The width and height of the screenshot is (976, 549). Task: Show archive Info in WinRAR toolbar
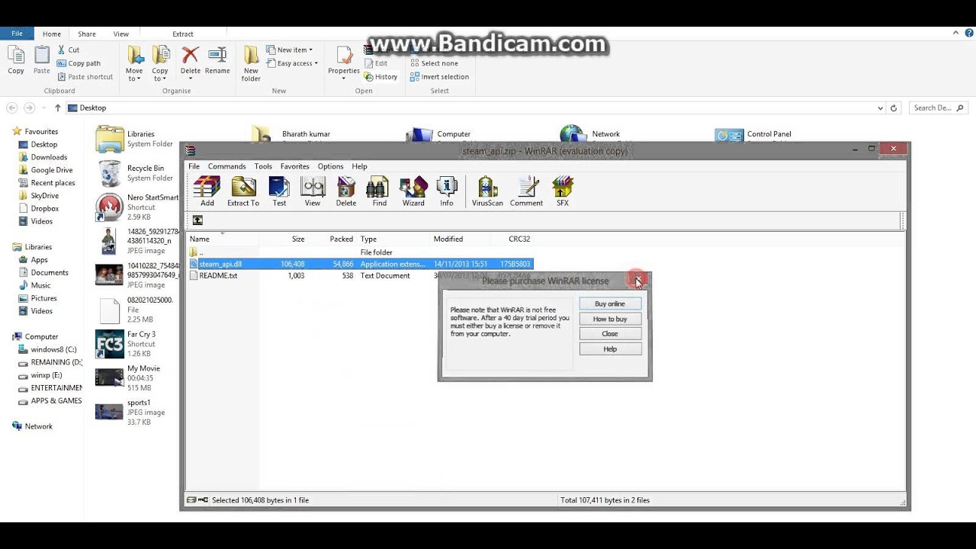tap(447, 191)
